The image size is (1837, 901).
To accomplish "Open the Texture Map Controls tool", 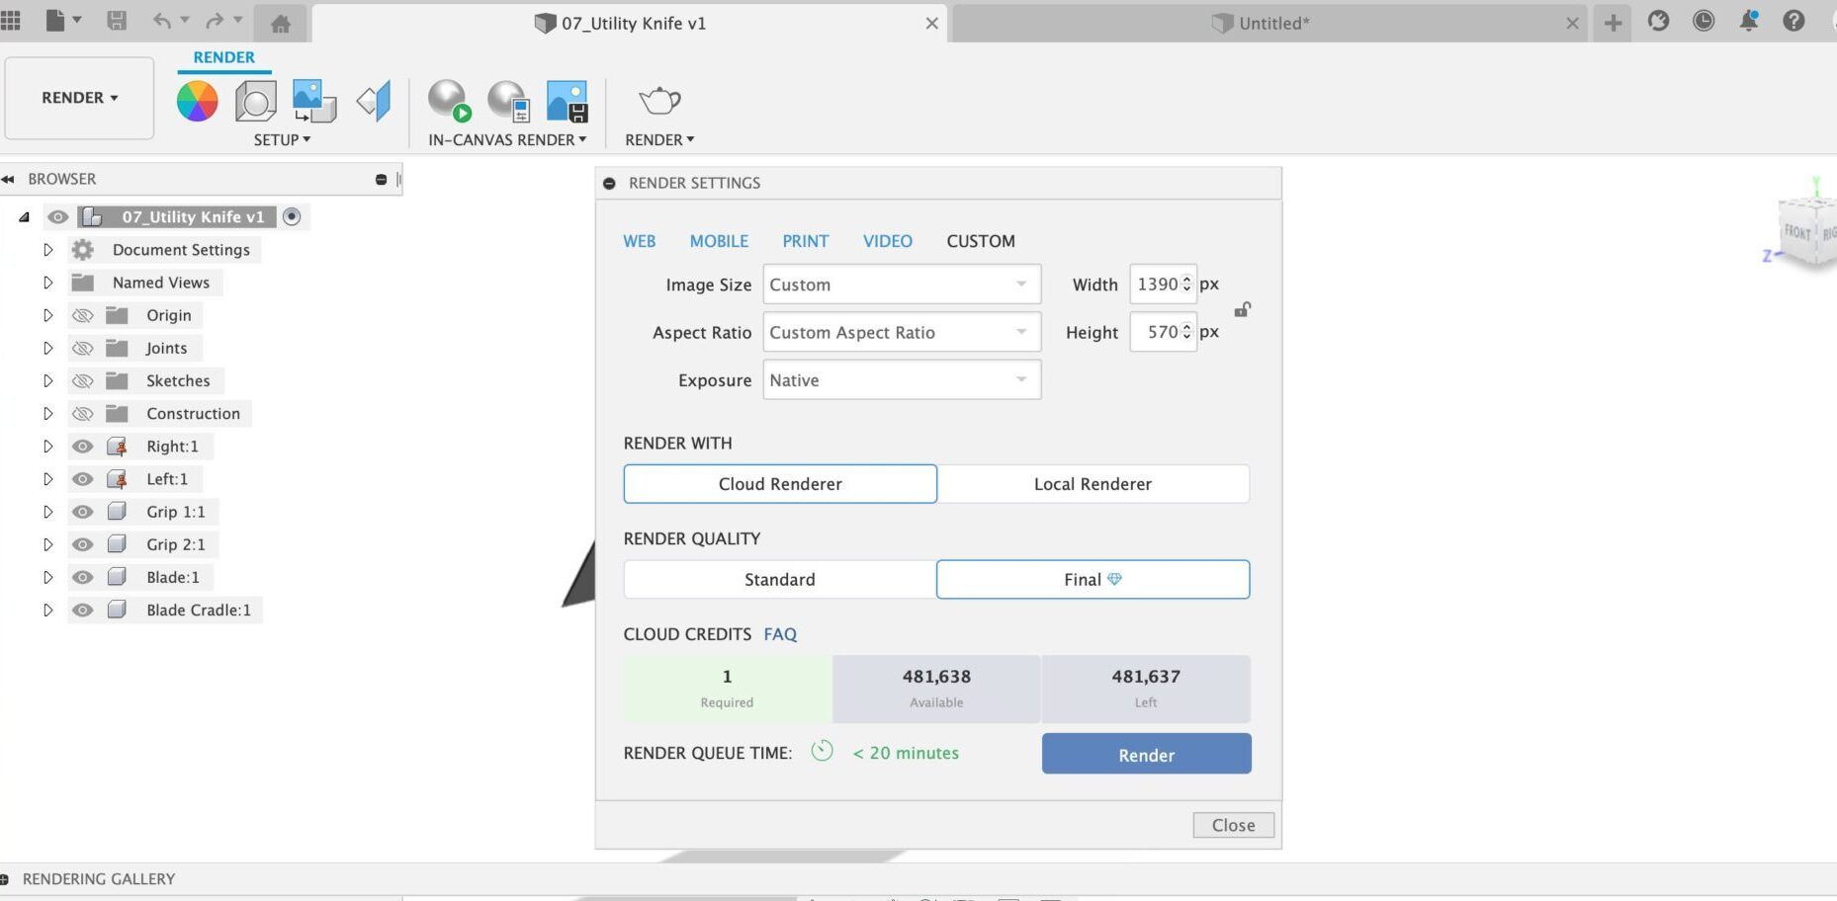I will (x=374, y=101).
